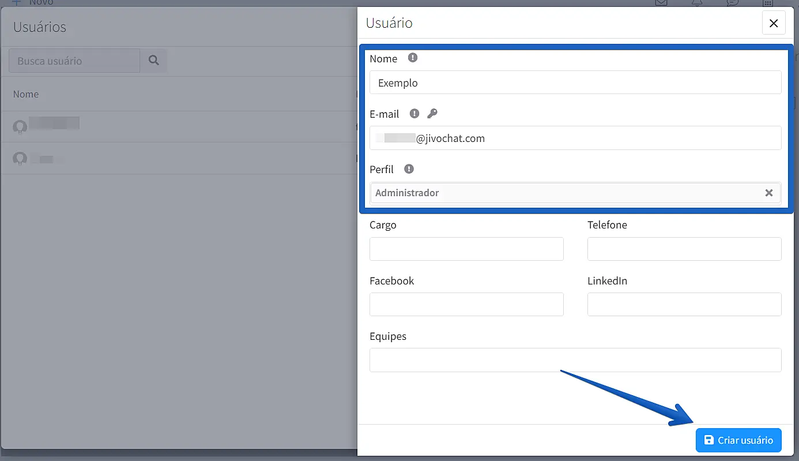Focus the Telefone text field
This screenshot has height=461, width=799.
684,249
